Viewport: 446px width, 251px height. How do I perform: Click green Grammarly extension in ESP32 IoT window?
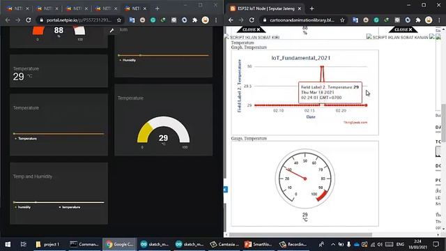[376, 20]
